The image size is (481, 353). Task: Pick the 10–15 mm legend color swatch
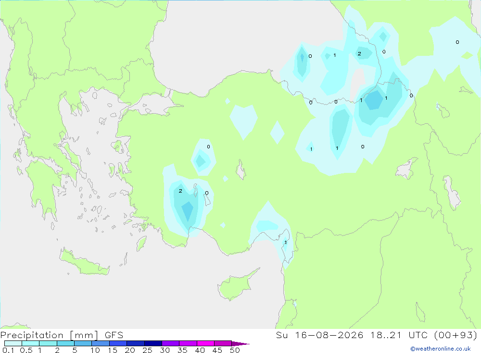click(x=101, y=343)
